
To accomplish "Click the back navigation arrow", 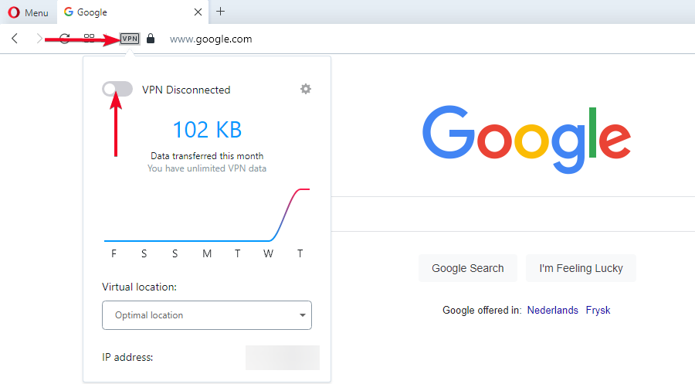I will (x=15, y=39).
